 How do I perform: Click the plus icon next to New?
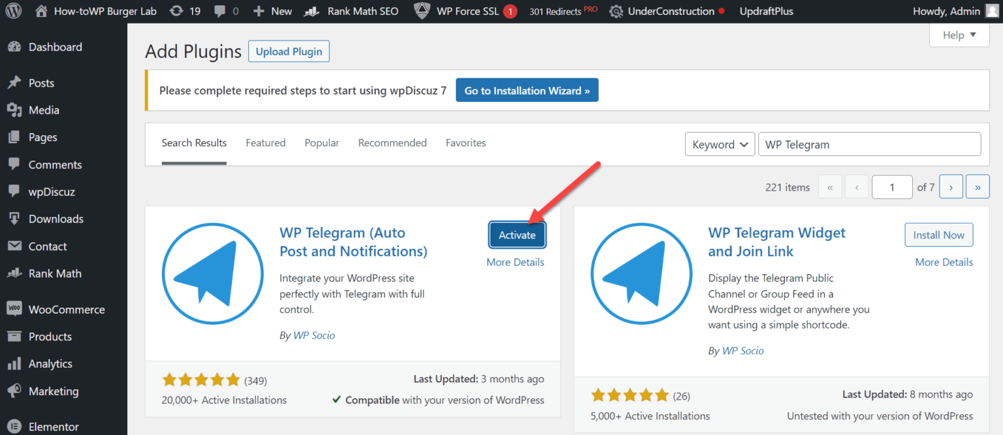click(259, 12)
